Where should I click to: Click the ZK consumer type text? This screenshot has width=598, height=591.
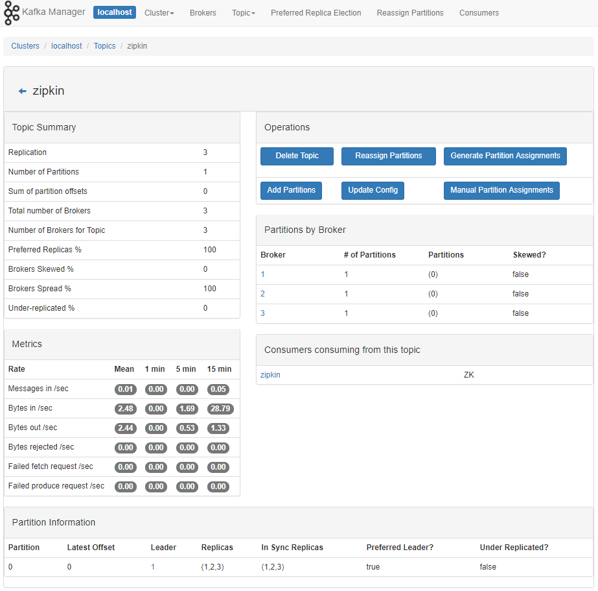click(469, 375)
